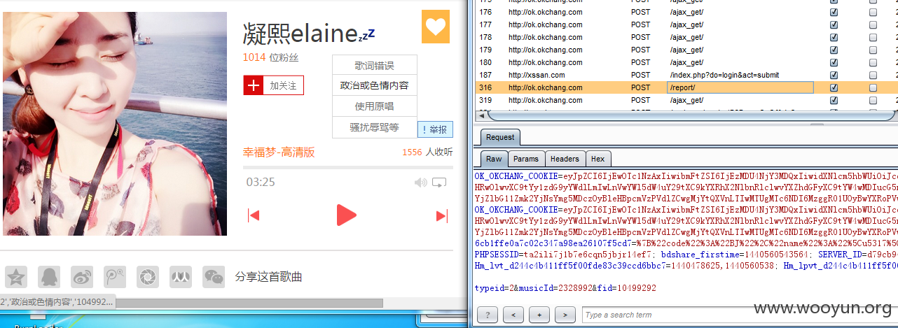Switch to the Hex tab
The height and width of the screenshot is (328, 898).
[x=597, y=159]
